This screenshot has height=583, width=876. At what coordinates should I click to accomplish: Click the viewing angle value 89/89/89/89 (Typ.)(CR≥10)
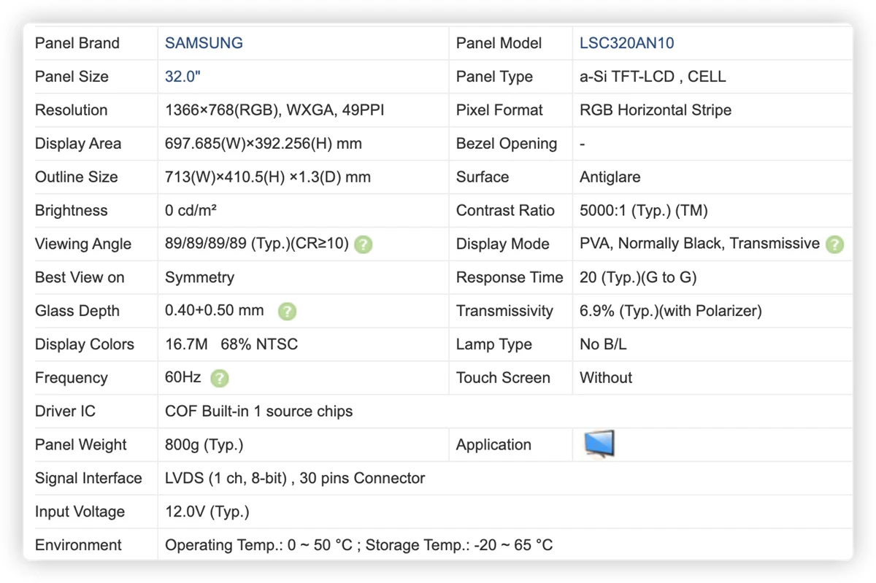[x=257, y=244]
